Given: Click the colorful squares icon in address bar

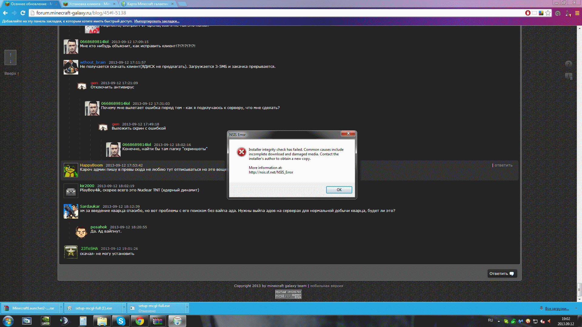Looking at the screenshot, I should [x=541, y=13].
